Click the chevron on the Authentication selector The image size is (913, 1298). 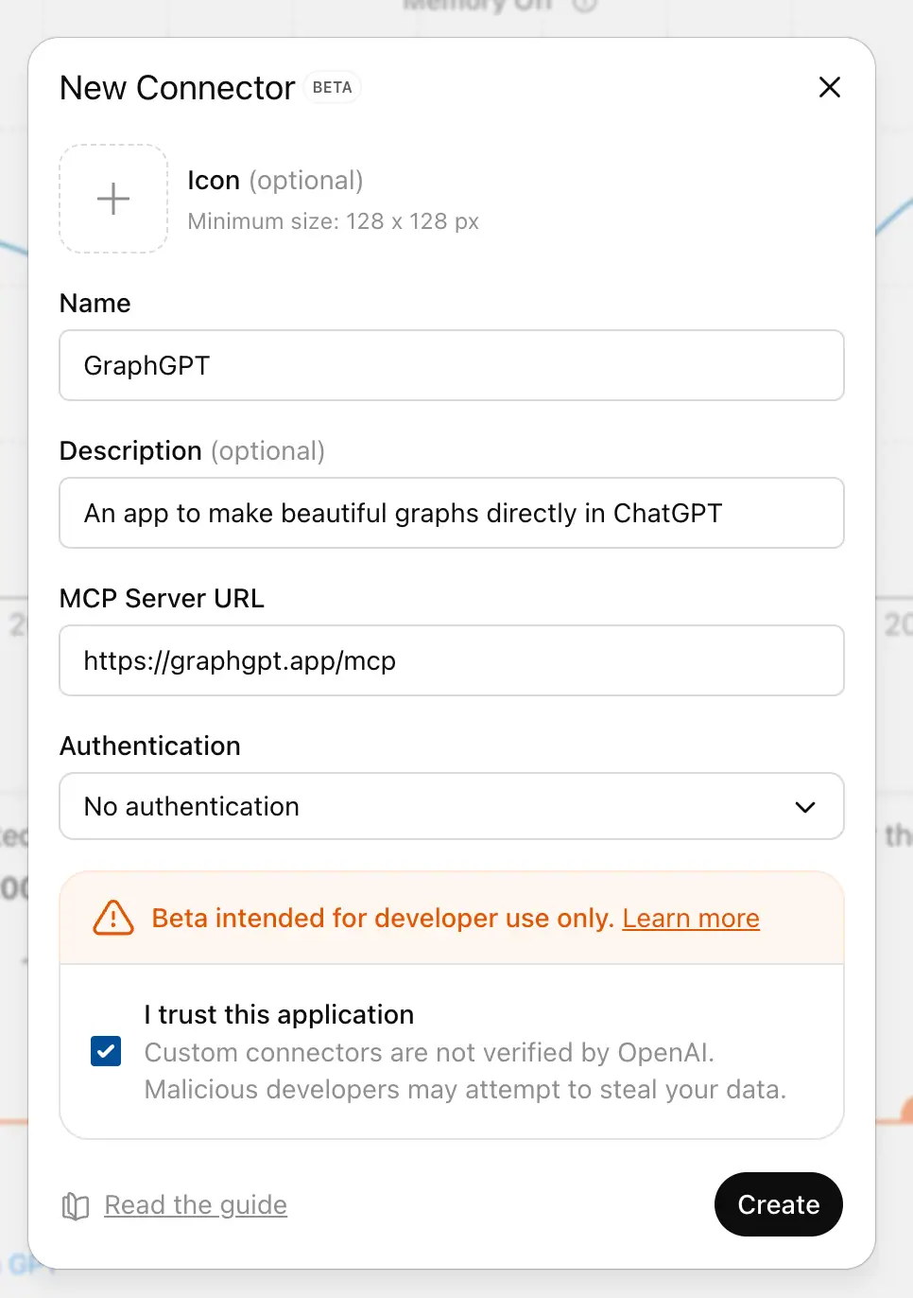(805, 807)
